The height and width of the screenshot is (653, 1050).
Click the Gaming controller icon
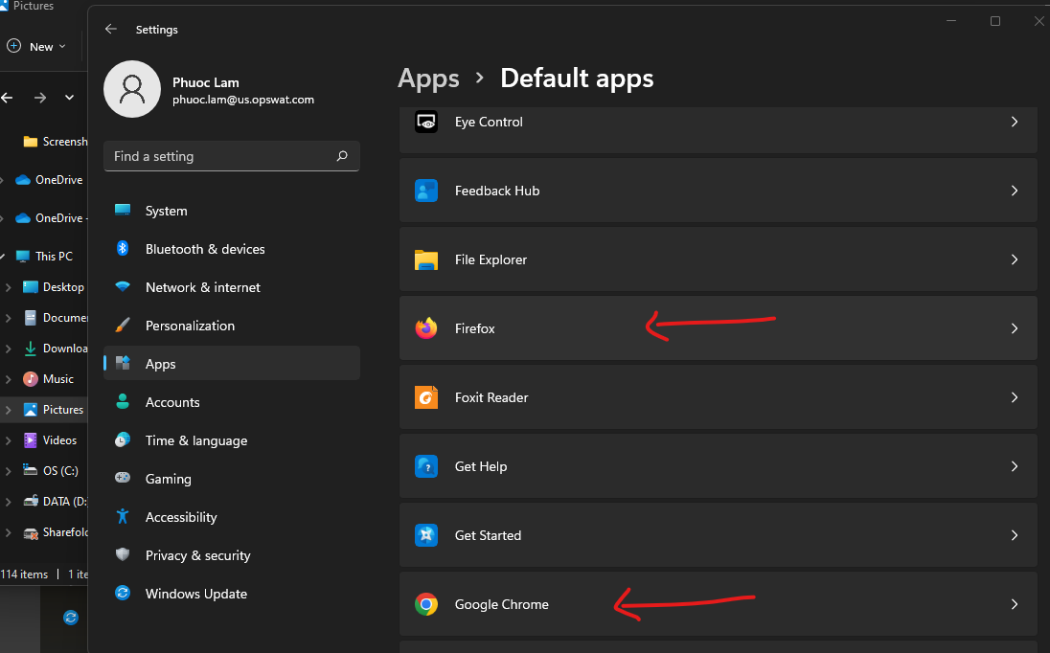pyautogui.click(x=123, y=478)
